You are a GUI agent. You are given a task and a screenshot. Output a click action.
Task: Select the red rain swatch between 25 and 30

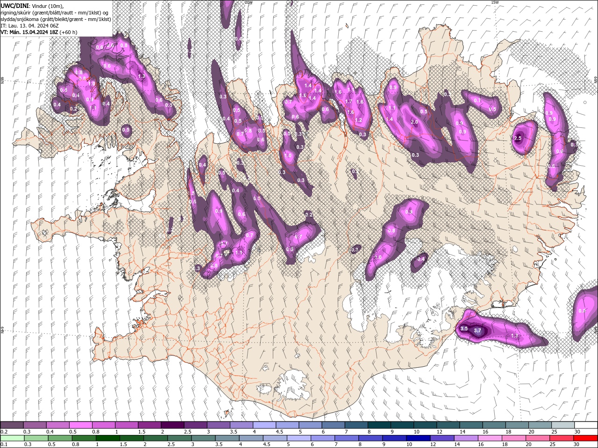tap(562, 438)
